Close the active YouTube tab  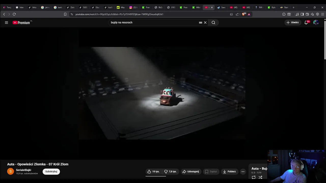(212, 7)
